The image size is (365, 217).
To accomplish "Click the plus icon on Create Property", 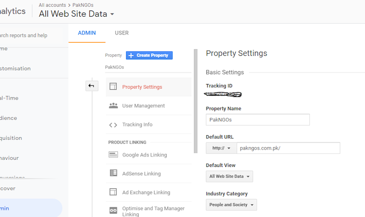I will tap(131, 55).
